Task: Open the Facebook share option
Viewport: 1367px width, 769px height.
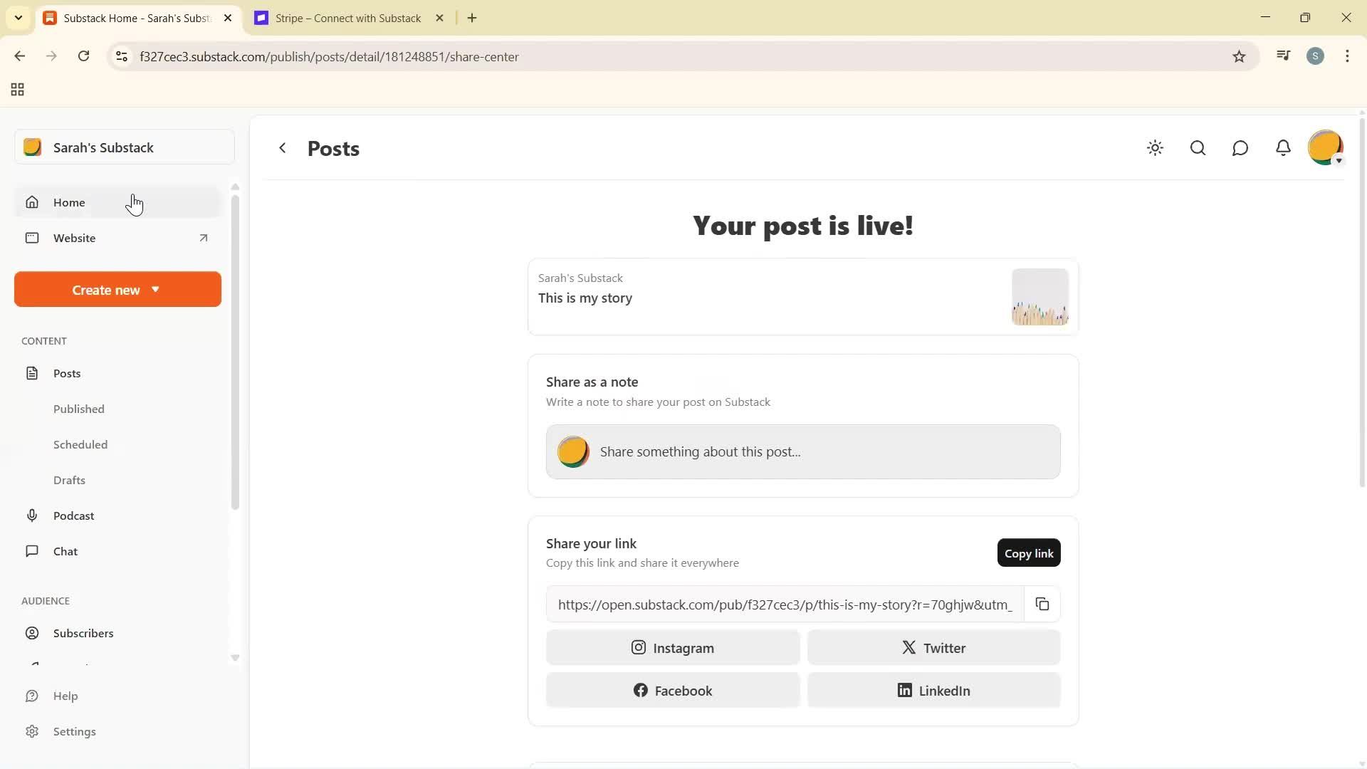Action: click(672, 690)
